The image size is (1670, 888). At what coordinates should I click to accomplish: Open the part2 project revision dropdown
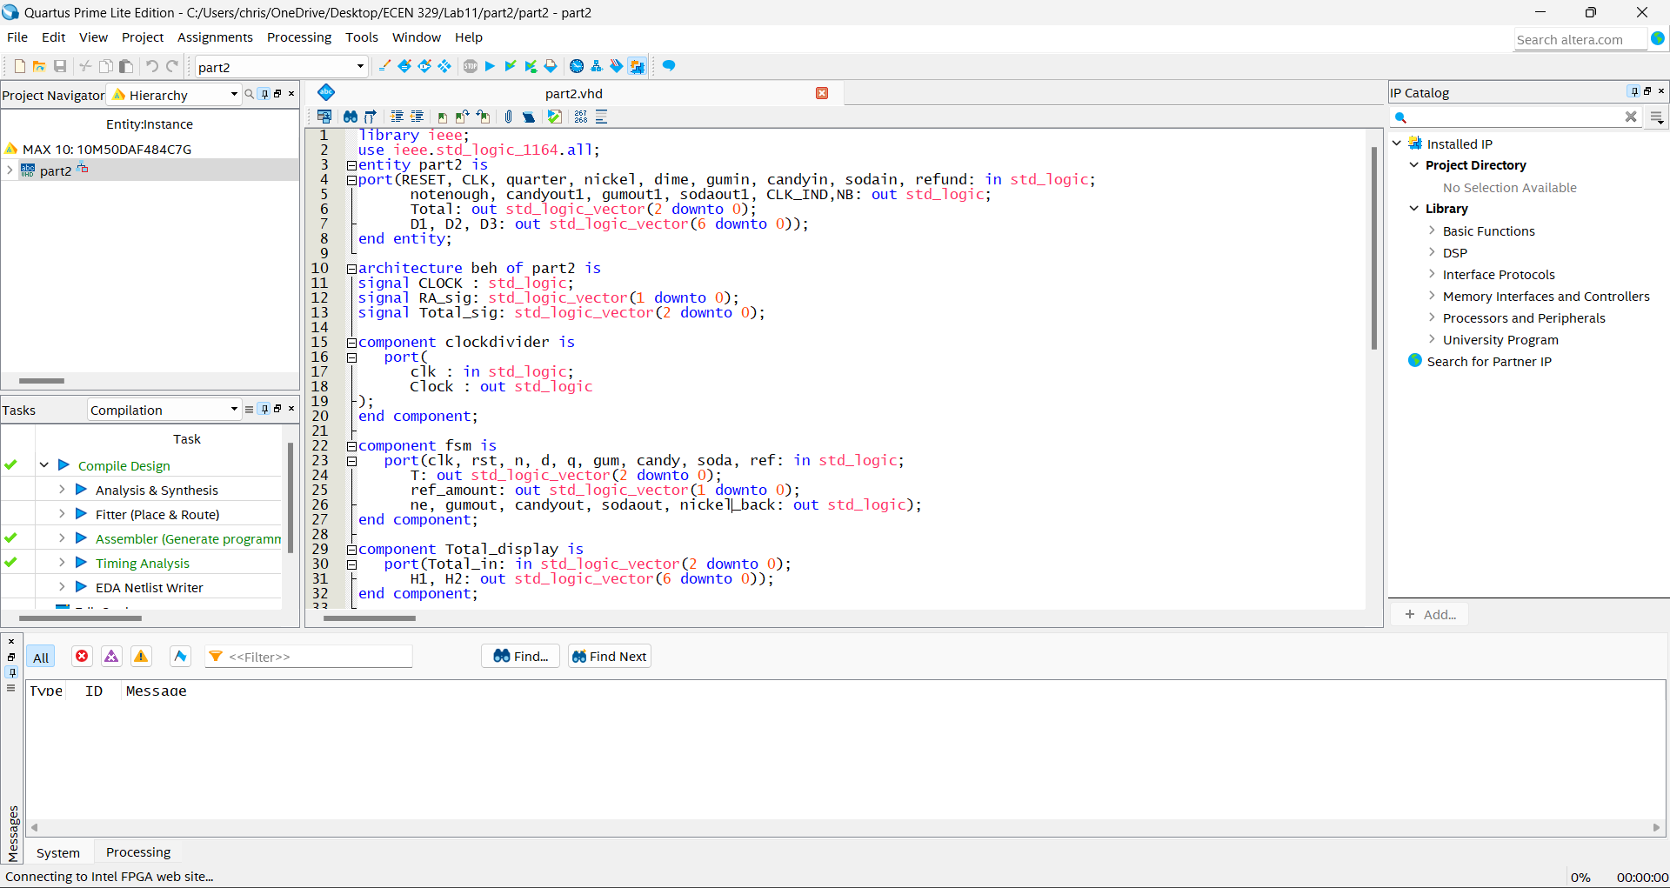point(281,67)
